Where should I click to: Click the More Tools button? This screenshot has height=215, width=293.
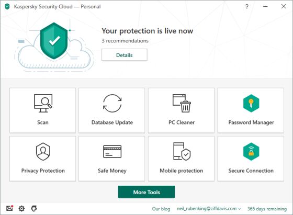146,192
